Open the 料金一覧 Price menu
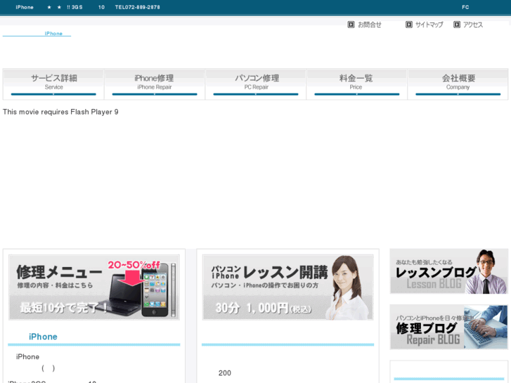Image resolution: width=511 pixels, height=383 pixels. [357, 84]
